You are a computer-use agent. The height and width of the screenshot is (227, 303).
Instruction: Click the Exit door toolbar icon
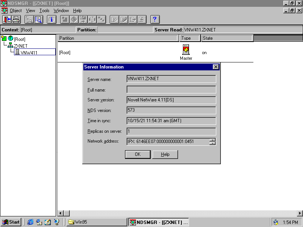coord(7,20)
